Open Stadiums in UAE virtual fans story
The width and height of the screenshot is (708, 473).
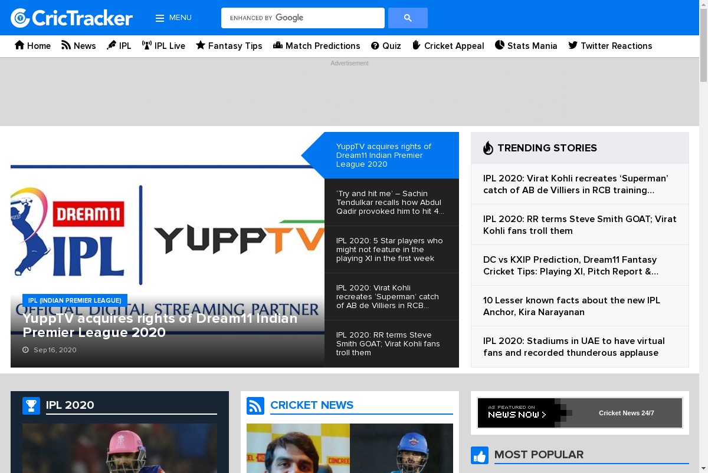click(x=574, y=347)
